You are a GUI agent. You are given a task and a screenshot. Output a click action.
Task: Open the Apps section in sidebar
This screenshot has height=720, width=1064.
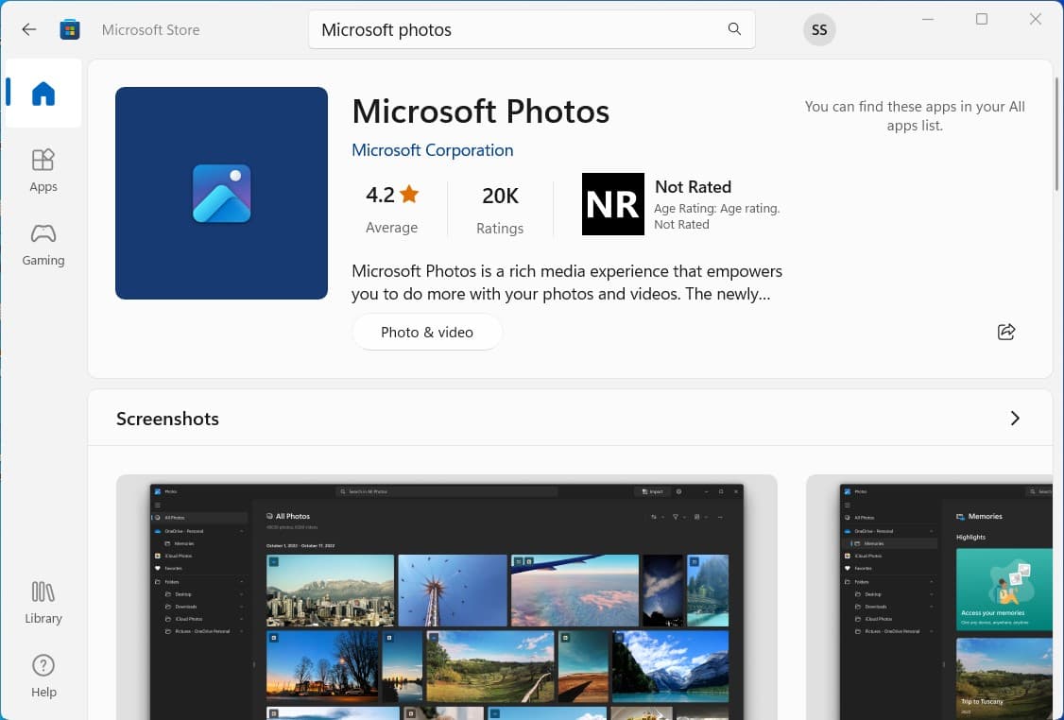point(43,170)
